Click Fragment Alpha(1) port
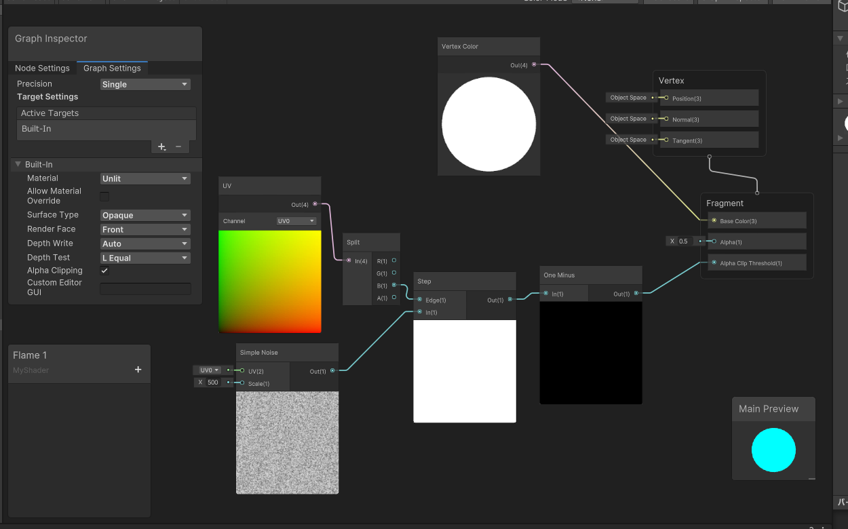 [714, 241]
